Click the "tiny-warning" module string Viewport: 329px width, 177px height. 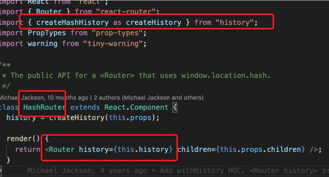113,43
